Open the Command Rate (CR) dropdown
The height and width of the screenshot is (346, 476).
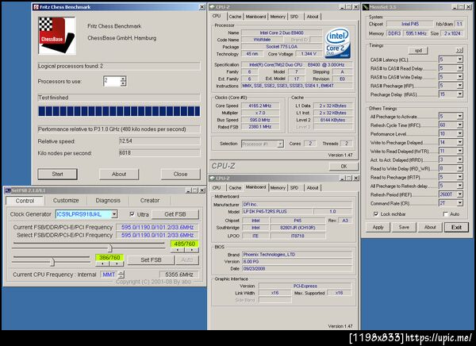tap(460, 203)
